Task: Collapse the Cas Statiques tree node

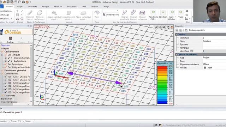Action: tap(2, 55)
